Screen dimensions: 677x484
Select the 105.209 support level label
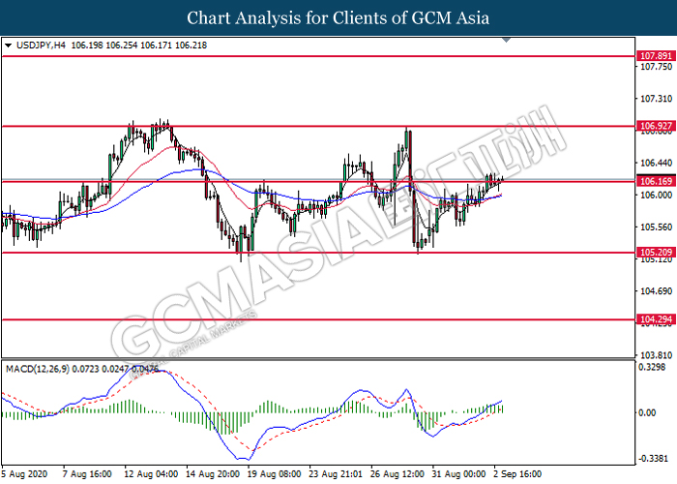coord(656,253)
